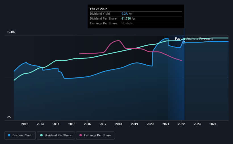Toggle the Dividend Per Share legend button

[x=56, y=135]
